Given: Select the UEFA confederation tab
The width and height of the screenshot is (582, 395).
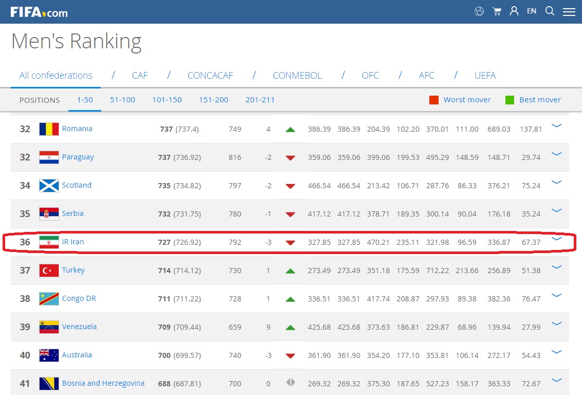Looking at the screenshot, I should tap(485, 76).
